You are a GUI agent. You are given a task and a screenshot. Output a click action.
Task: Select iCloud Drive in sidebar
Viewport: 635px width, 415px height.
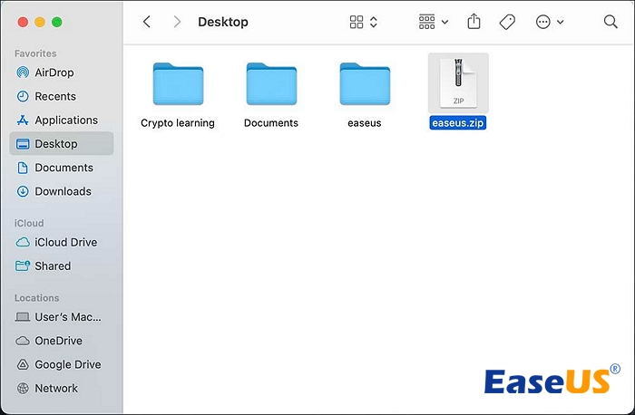[x=65, y=242]
